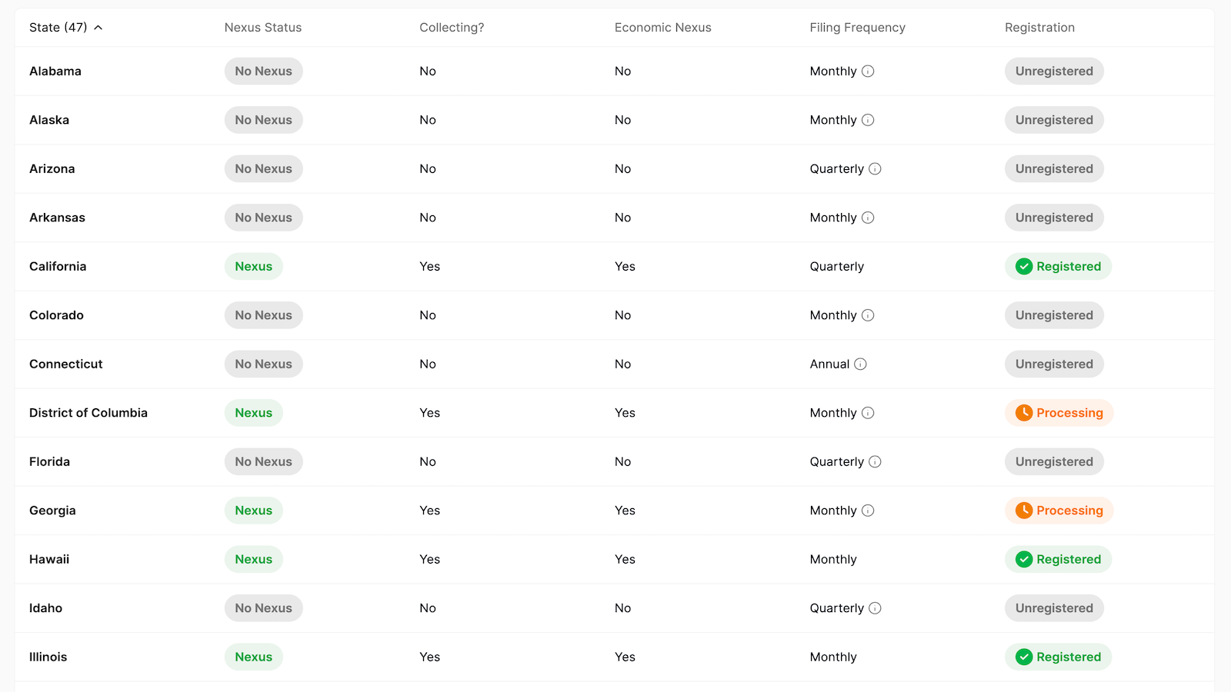Click the Processing badge for District of Columbia
Image resolution: width=1231 pixels, height=692 pixels.
1058,413
